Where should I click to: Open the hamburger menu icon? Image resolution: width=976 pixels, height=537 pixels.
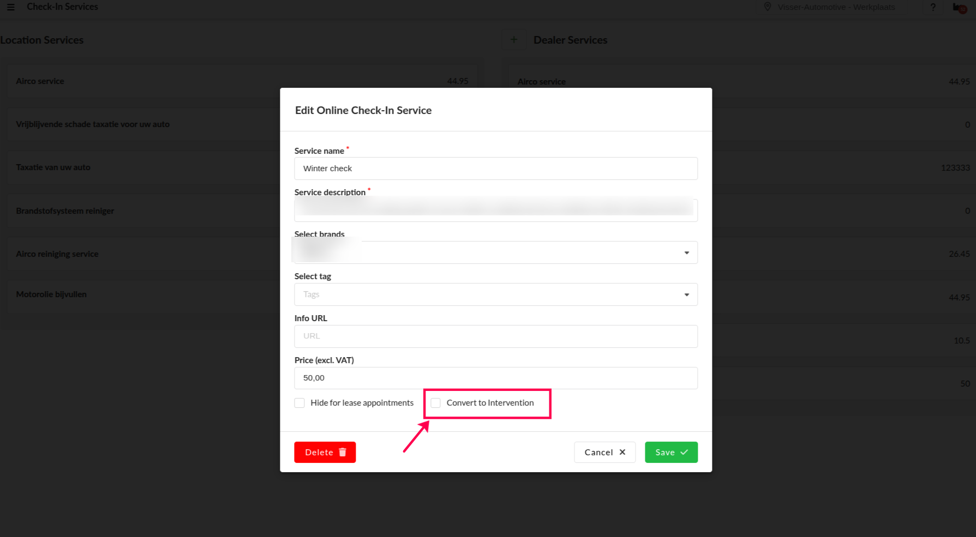tap(11, 7)
